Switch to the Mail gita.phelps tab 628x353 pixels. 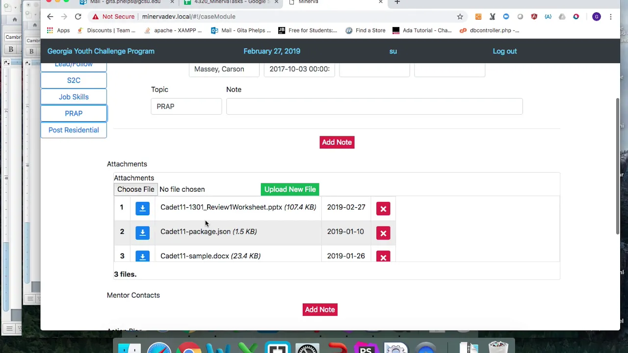coord(125,2)
